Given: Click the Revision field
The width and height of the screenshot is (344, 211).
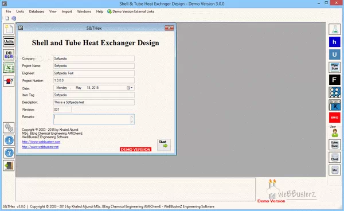Looking at the screenshot, I should (62, 110).
